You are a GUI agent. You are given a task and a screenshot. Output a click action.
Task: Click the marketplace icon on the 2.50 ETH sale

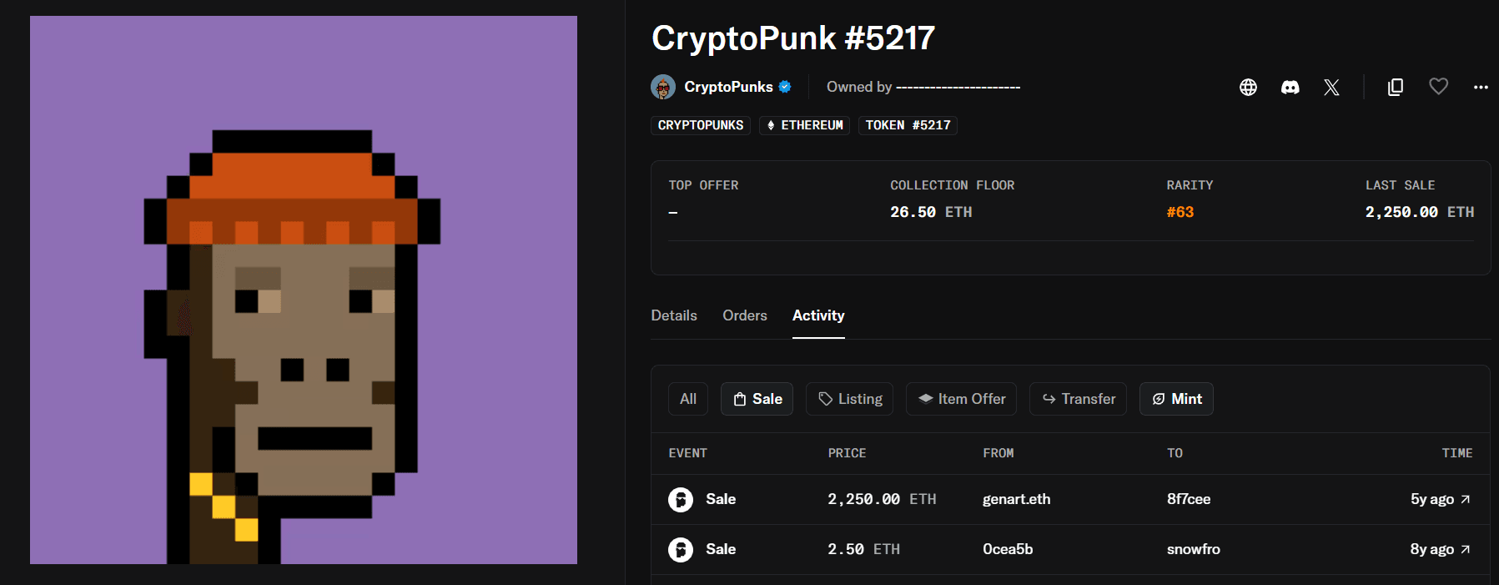coord(682,549)
